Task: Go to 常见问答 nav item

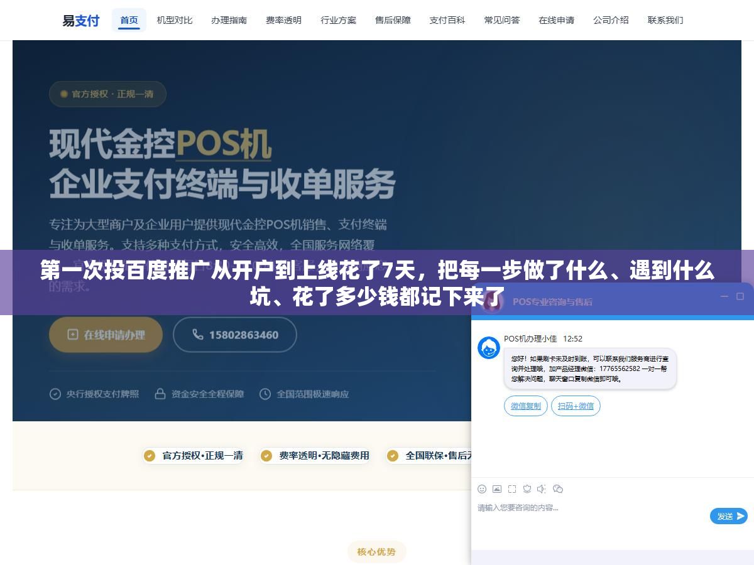Action: 502,20
